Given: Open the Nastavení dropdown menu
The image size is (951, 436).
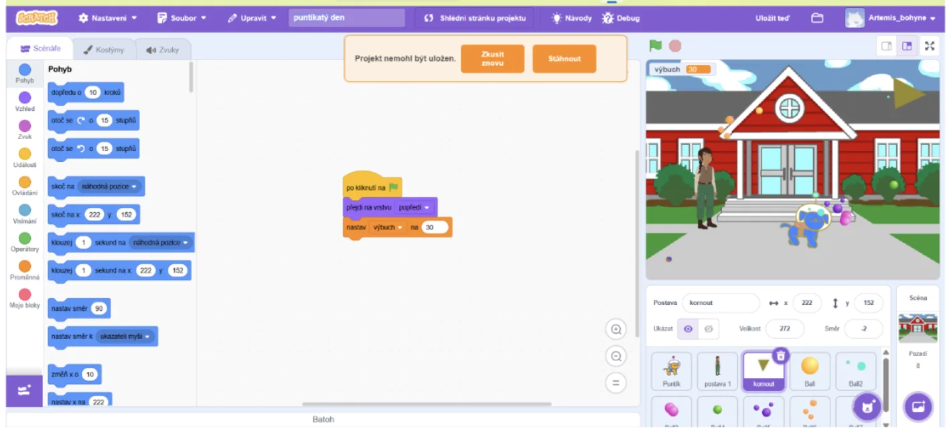Looking at the screenshot, I should click(x=107, y=18).
